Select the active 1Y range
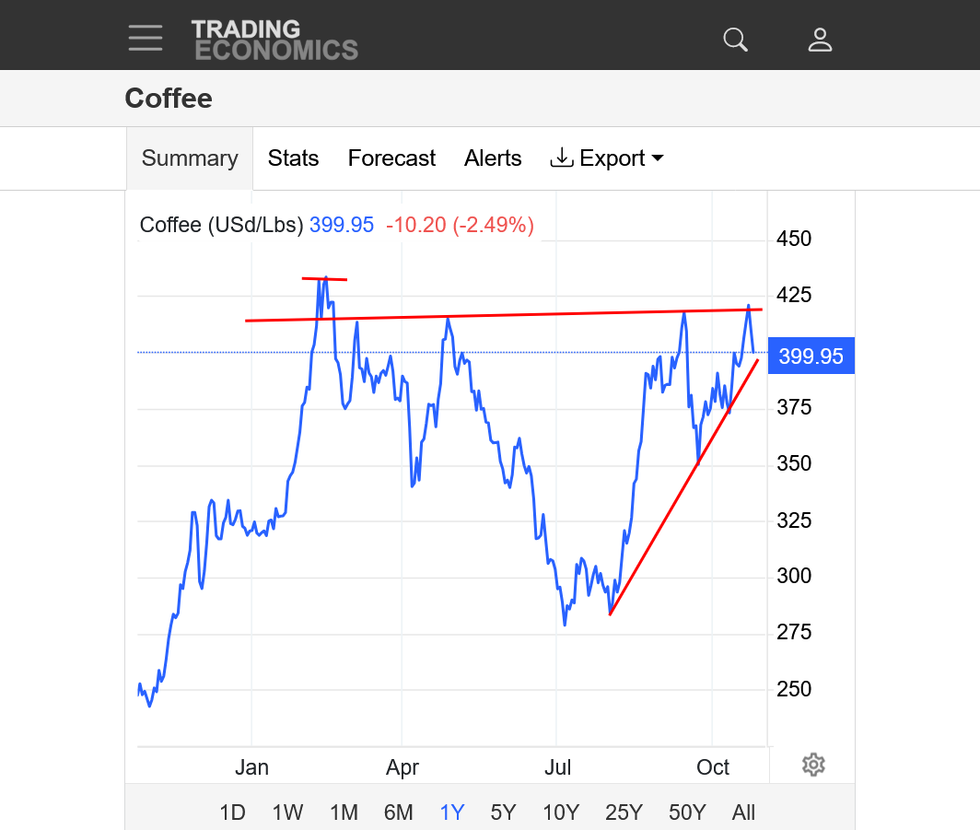Screen dimensions: 980x830 [452, 812]
